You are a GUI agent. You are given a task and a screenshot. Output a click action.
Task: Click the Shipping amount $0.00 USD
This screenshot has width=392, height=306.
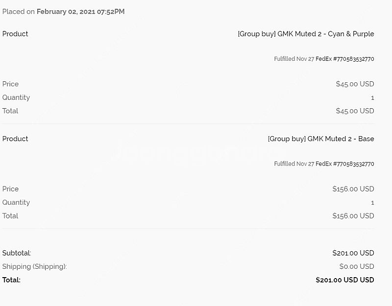coord(357,266)
